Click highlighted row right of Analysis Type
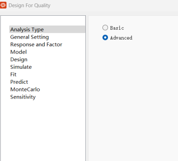Viewport: 178px width, 161px height. [x=64, y=29]
